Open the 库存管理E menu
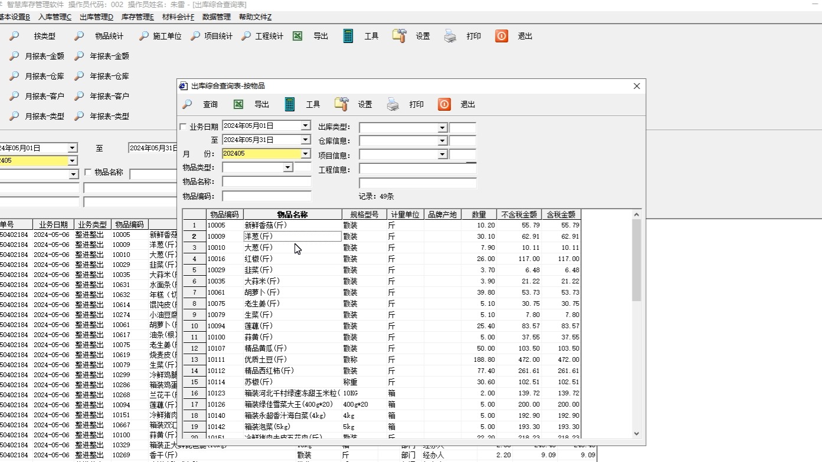 [x=137, y=17]
